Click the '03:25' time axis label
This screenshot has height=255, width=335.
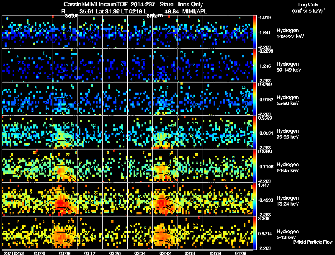(115, 253)
